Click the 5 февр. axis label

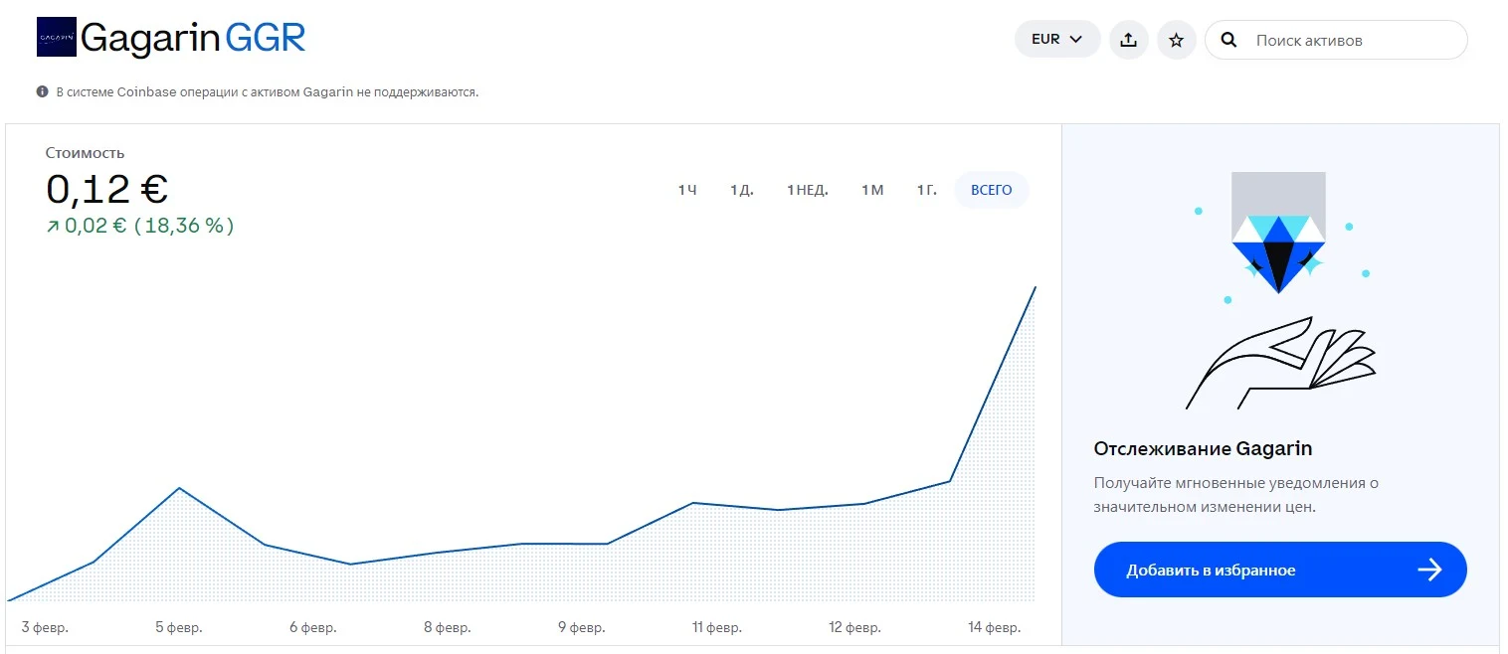[x=178, y=627]
